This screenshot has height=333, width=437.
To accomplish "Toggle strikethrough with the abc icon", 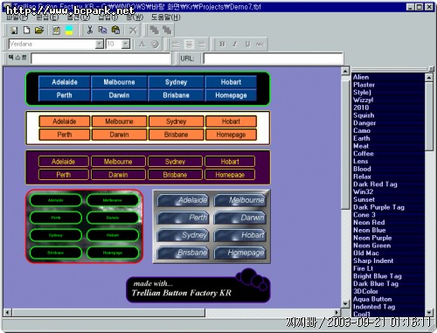I will click(x=260, y=44).
